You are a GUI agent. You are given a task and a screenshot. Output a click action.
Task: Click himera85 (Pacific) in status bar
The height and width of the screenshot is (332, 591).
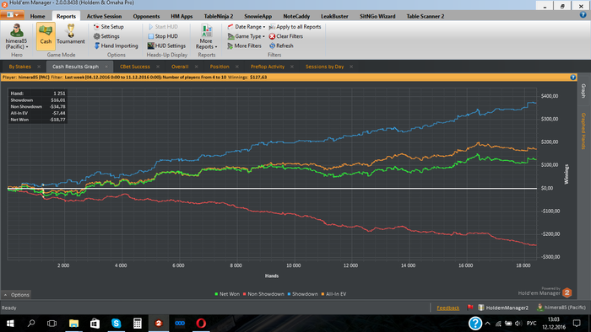[x=561, y=308]
